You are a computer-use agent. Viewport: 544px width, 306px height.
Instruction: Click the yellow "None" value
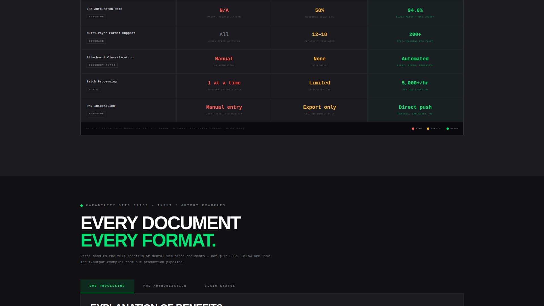click(x=320, y=59)
